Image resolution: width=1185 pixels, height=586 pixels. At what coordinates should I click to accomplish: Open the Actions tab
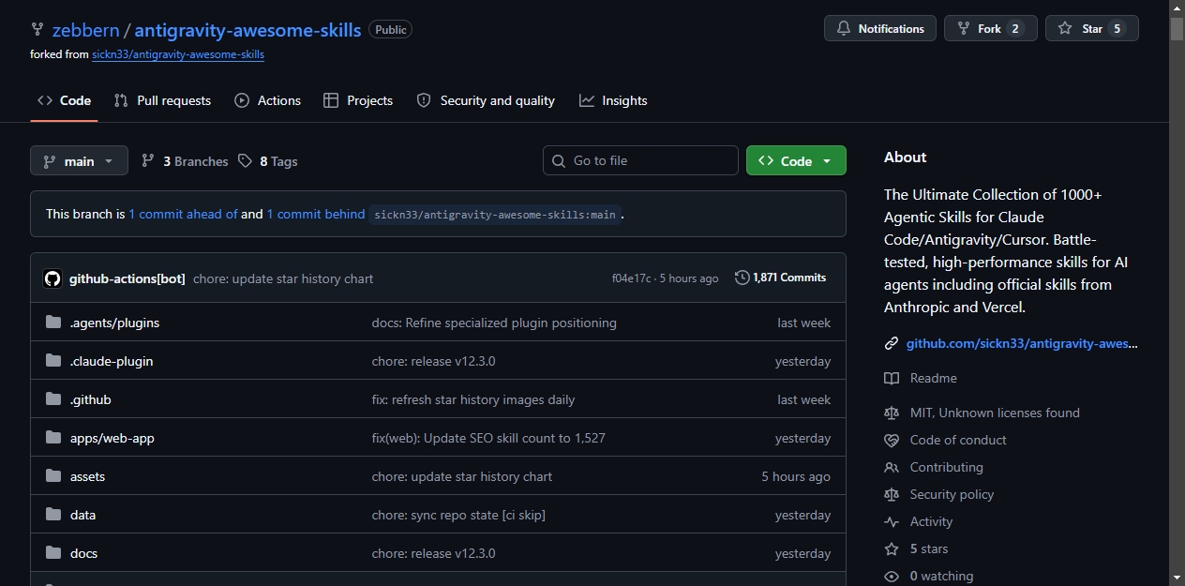coord(268,100)
